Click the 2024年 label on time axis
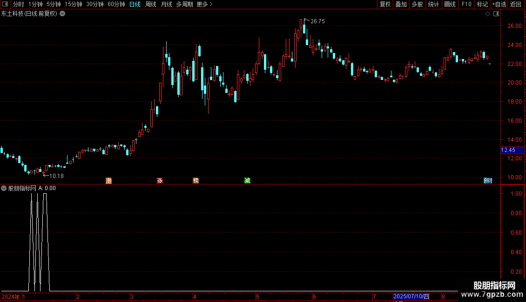 (x=10, y=296)
